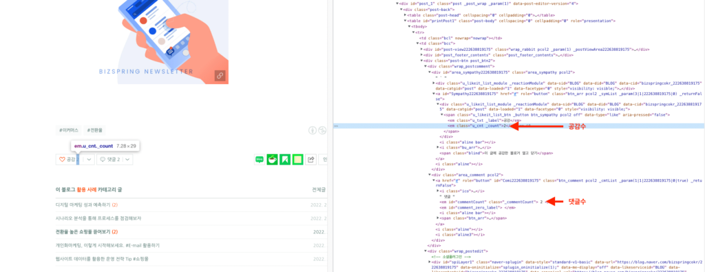Expand the i class="bu_arr" node
Viewport: 705px width, 272px height.
(438, 147)
